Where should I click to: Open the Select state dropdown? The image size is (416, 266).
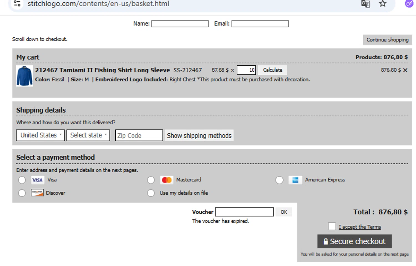[88, 135]
